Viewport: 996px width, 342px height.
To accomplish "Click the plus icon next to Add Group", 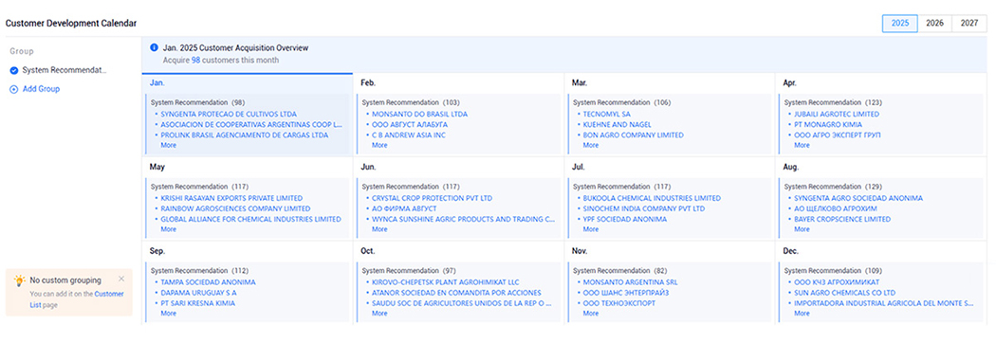I will coord(14,89).
